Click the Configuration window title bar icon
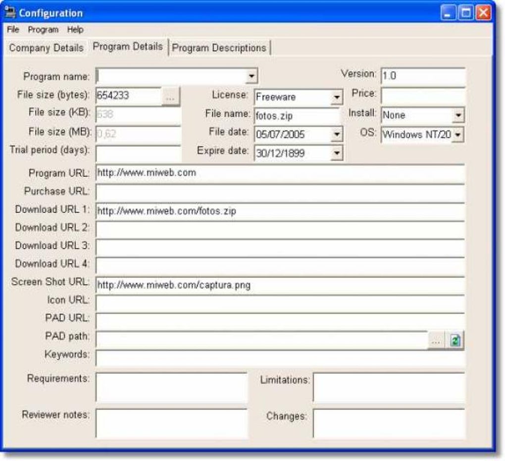This screenshot has height=461, width=505. (x=9, y=12)
